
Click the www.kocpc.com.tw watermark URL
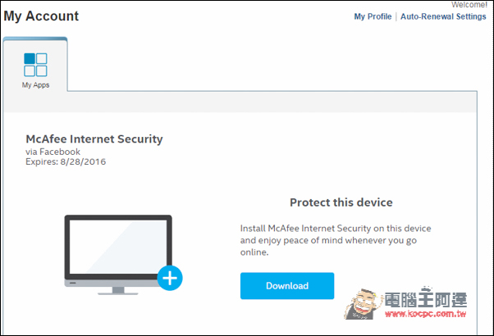(425, 314)
